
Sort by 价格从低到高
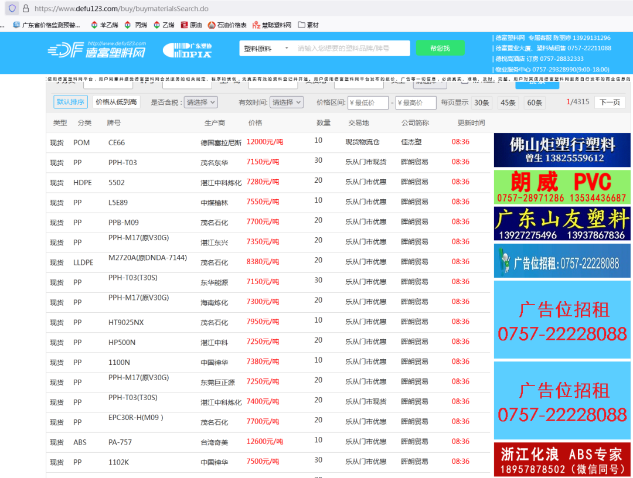116,102
